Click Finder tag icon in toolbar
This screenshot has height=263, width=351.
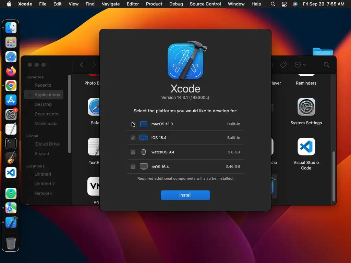(x=283, y=65)
